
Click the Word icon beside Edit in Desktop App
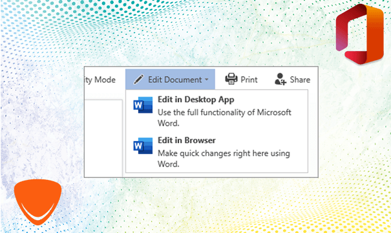(143, 105)
